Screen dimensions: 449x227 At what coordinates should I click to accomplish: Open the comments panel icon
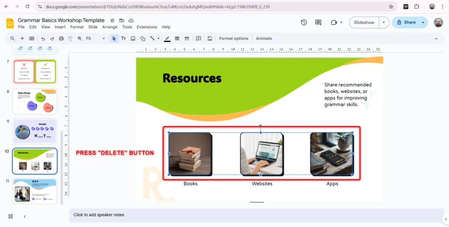(318, 22)
